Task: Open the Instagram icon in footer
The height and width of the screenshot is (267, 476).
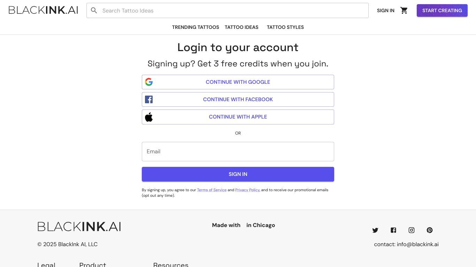Action: coord(412,230)
